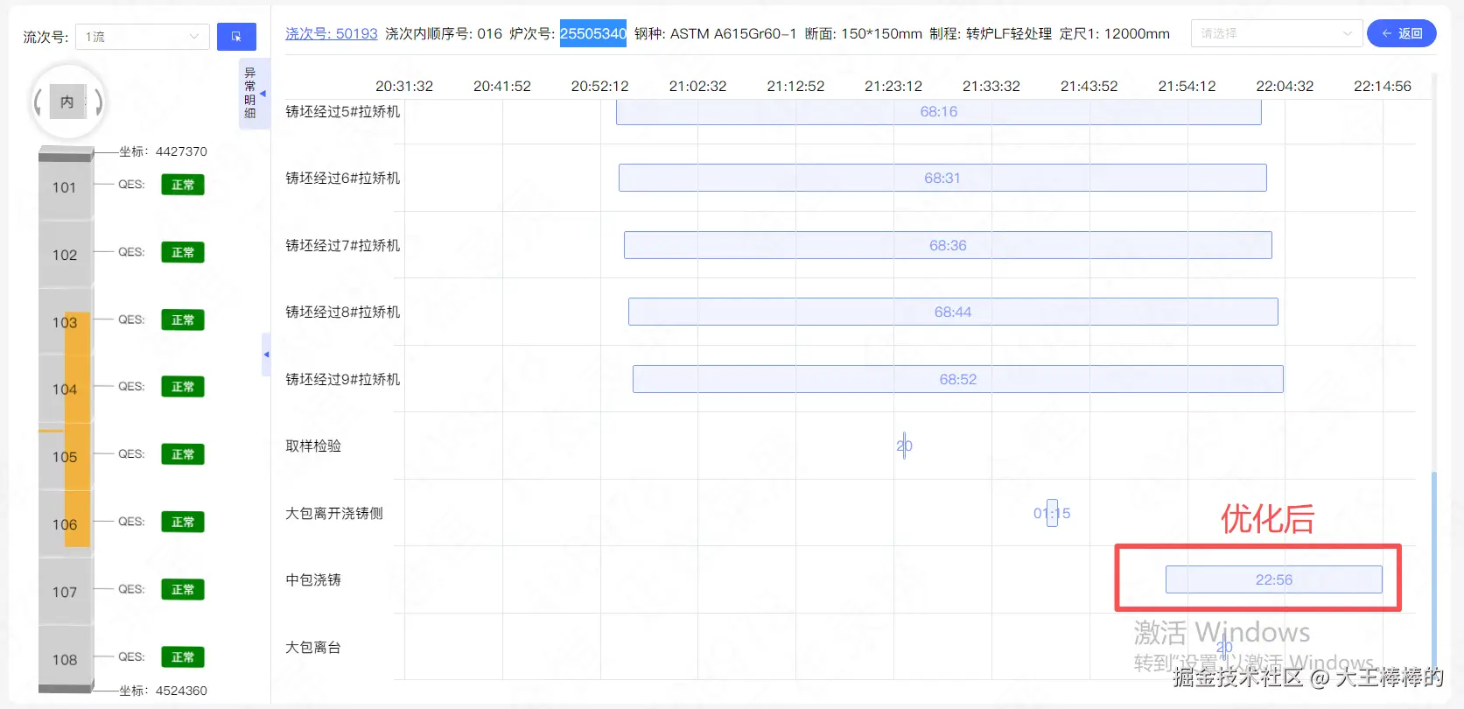
Task: Click the 钢种 value ASTM A615Gr60-1
Action: [x=733, y=33]
